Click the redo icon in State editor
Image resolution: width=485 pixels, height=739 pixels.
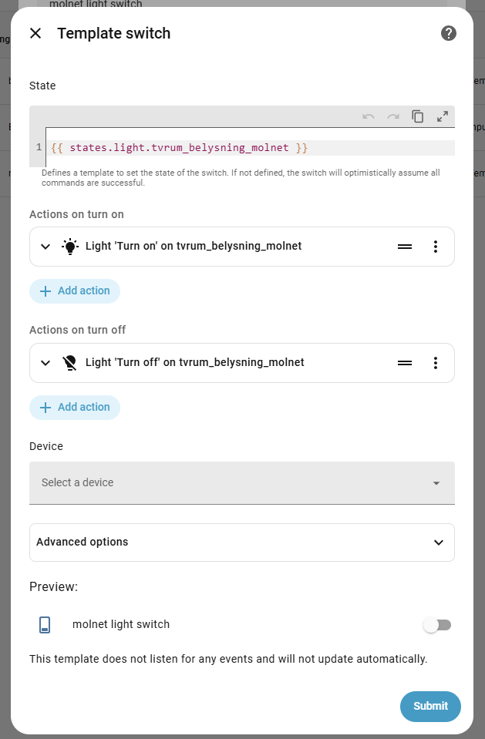tap(393, 116)
